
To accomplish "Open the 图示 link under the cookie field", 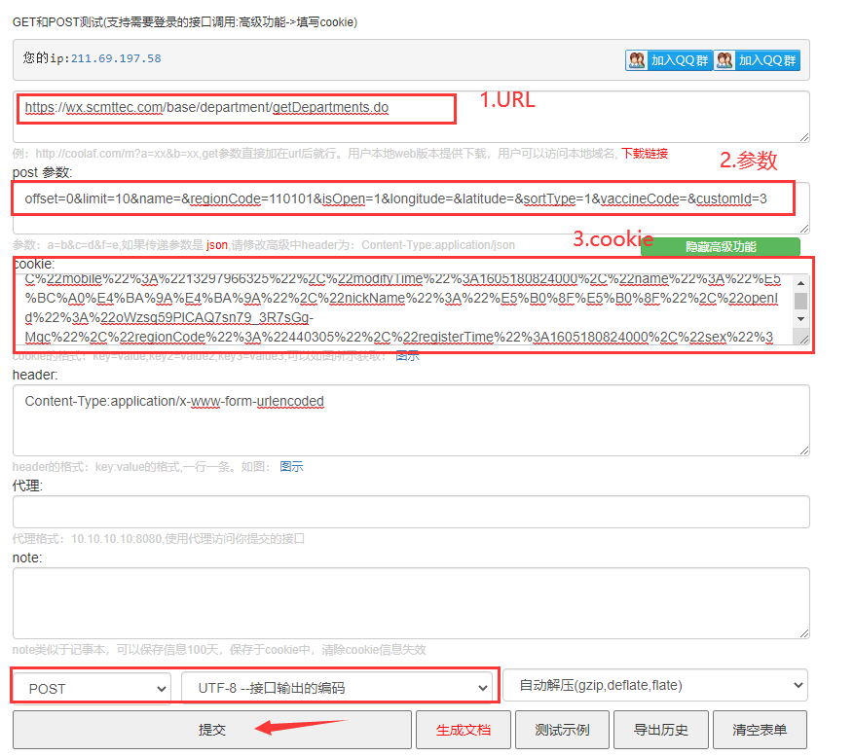I will click(x=407, y=356).
